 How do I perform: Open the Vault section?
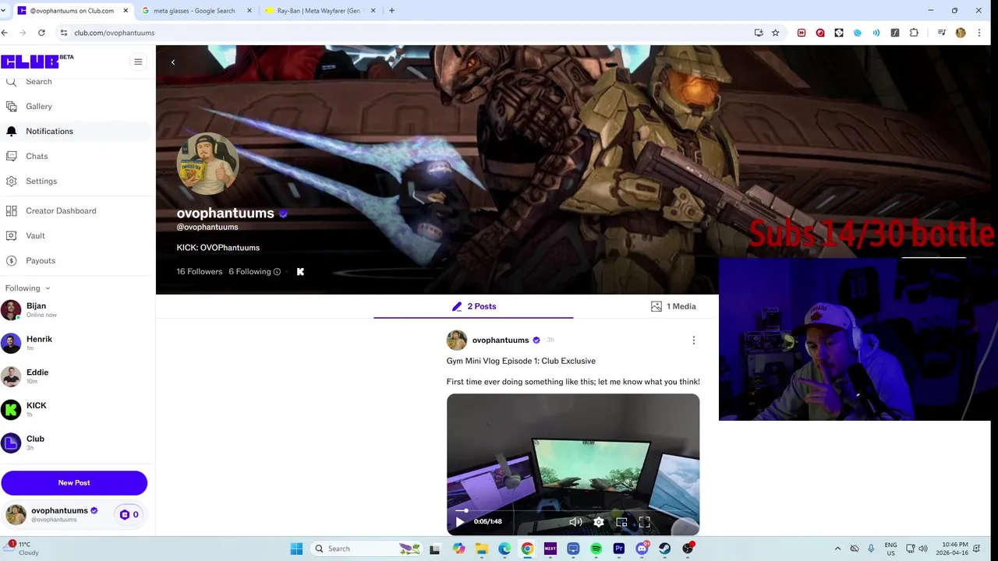(35, 235)
